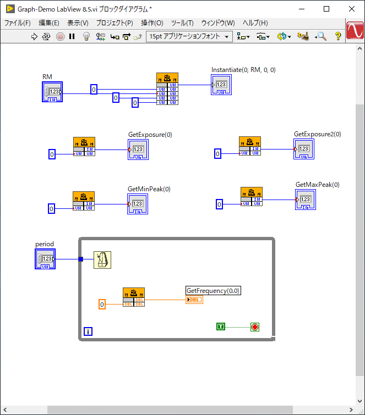
Task: Open the ウィンドウ(W) menu
Action: tap(218, 23)
